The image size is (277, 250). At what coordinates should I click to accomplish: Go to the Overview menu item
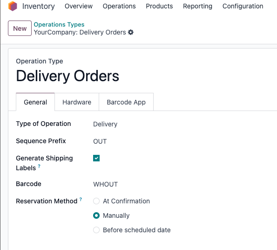[x=79, y=6]
